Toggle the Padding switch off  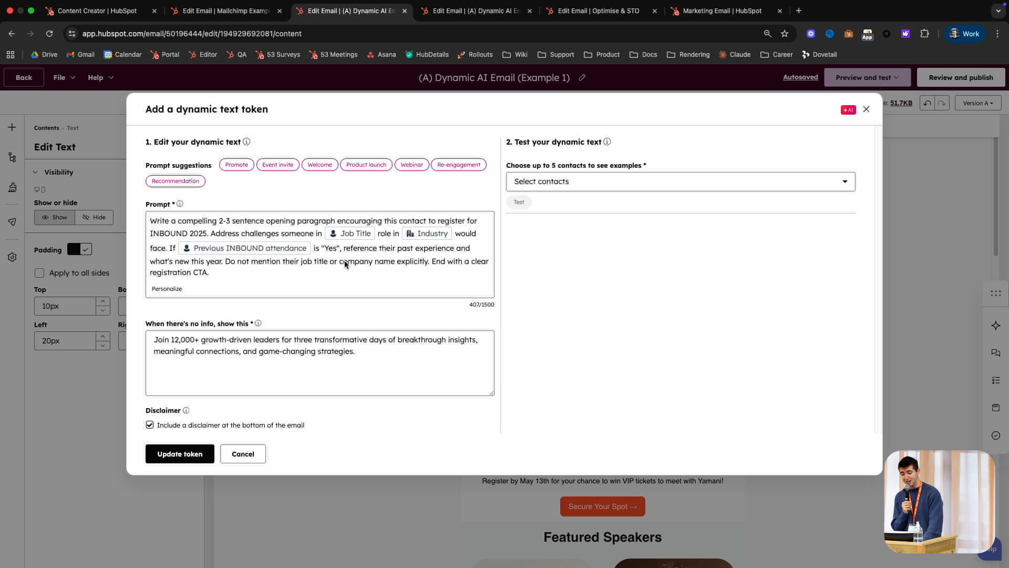coord(80,249)
